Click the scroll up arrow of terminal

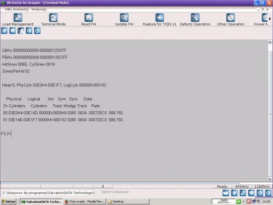pos(270,42)
